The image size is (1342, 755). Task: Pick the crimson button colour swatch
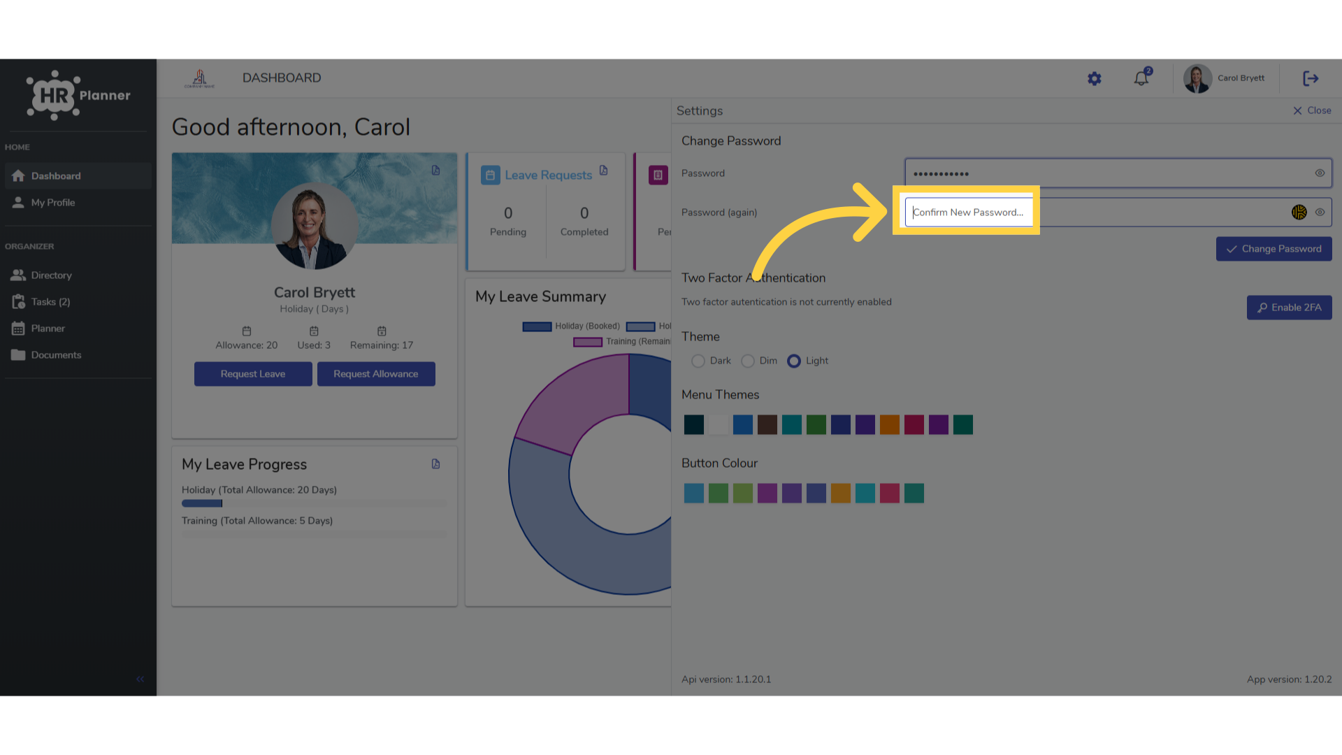(x=890, y=493)
